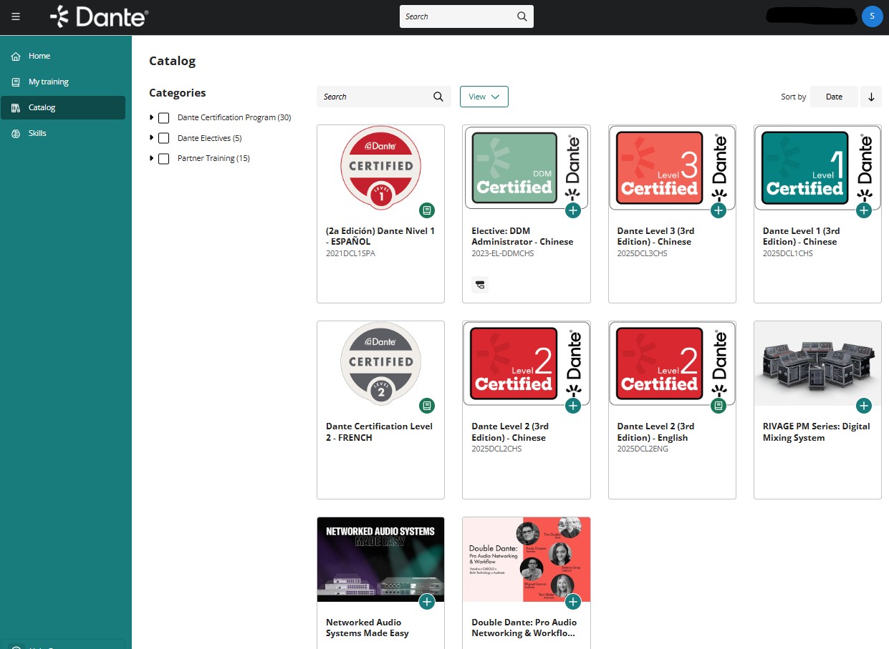The width and height of the screenshot is (889, 649).
Task: Open Networked Audio Systems Made Easy title
Action: [367, 628]
